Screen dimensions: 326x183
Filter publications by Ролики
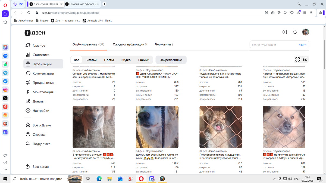[144, 60]
